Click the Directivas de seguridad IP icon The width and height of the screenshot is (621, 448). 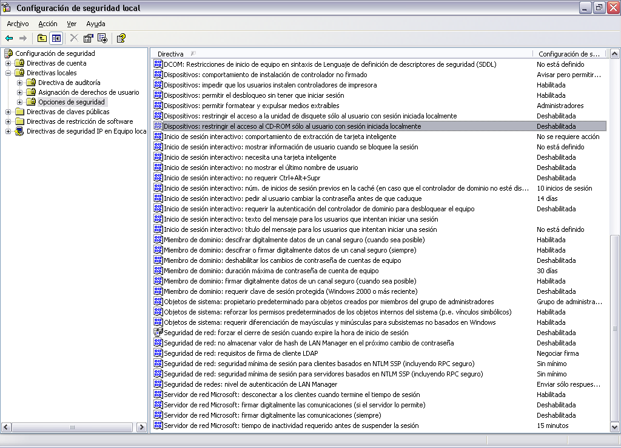tap(19, 131)
